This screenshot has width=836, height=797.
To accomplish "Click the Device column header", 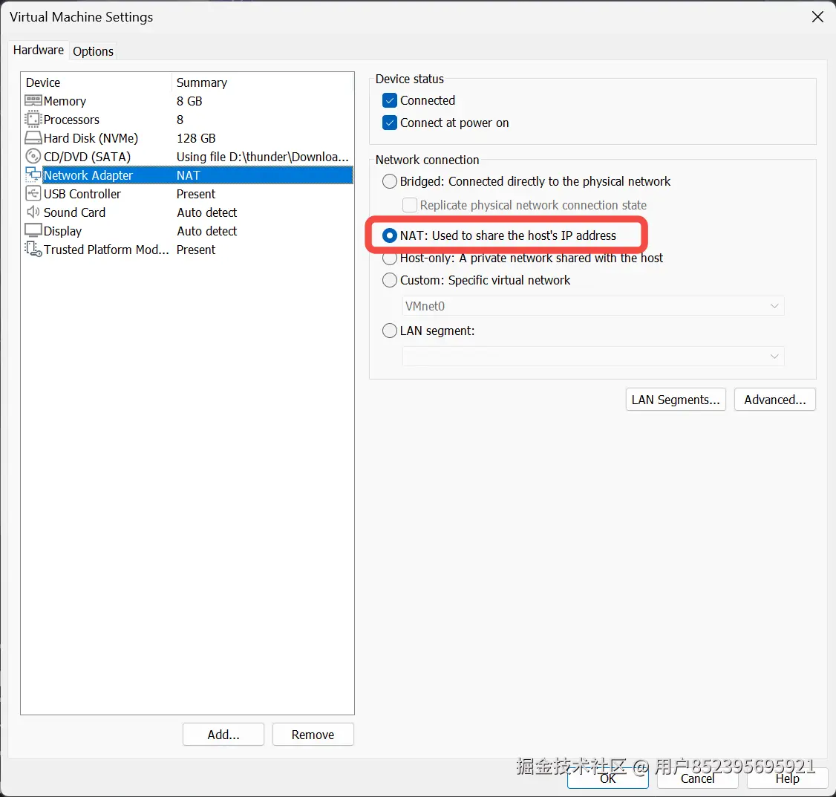I will (x=43, y=82).
